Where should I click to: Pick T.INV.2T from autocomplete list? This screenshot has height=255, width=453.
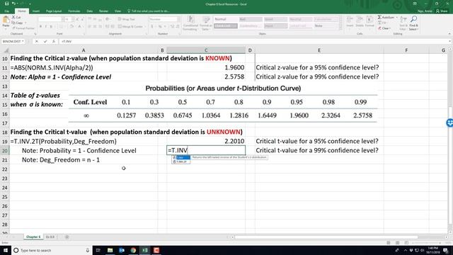pos(181,161)
